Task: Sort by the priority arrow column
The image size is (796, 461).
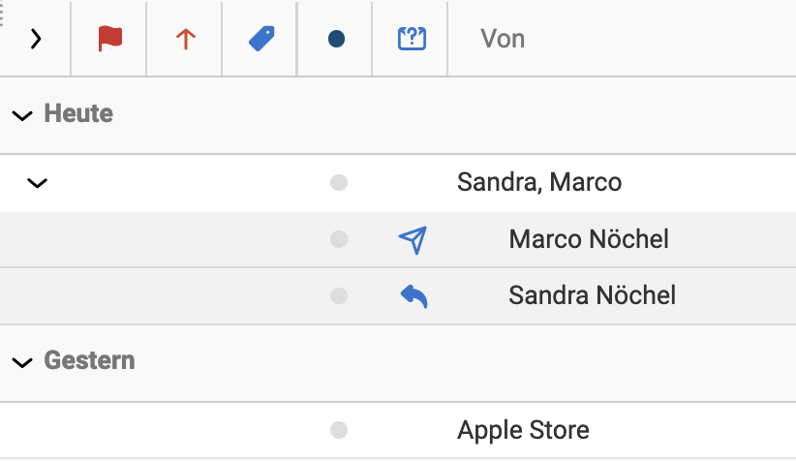Action: click(186, 39)
